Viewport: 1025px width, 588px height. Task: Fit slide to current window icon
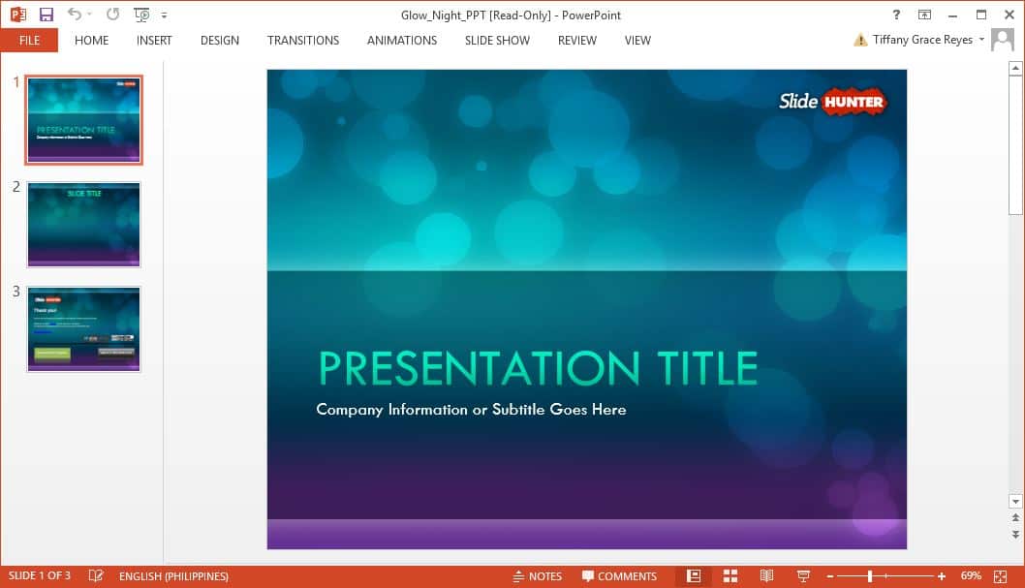click(x=1006, y=576)
